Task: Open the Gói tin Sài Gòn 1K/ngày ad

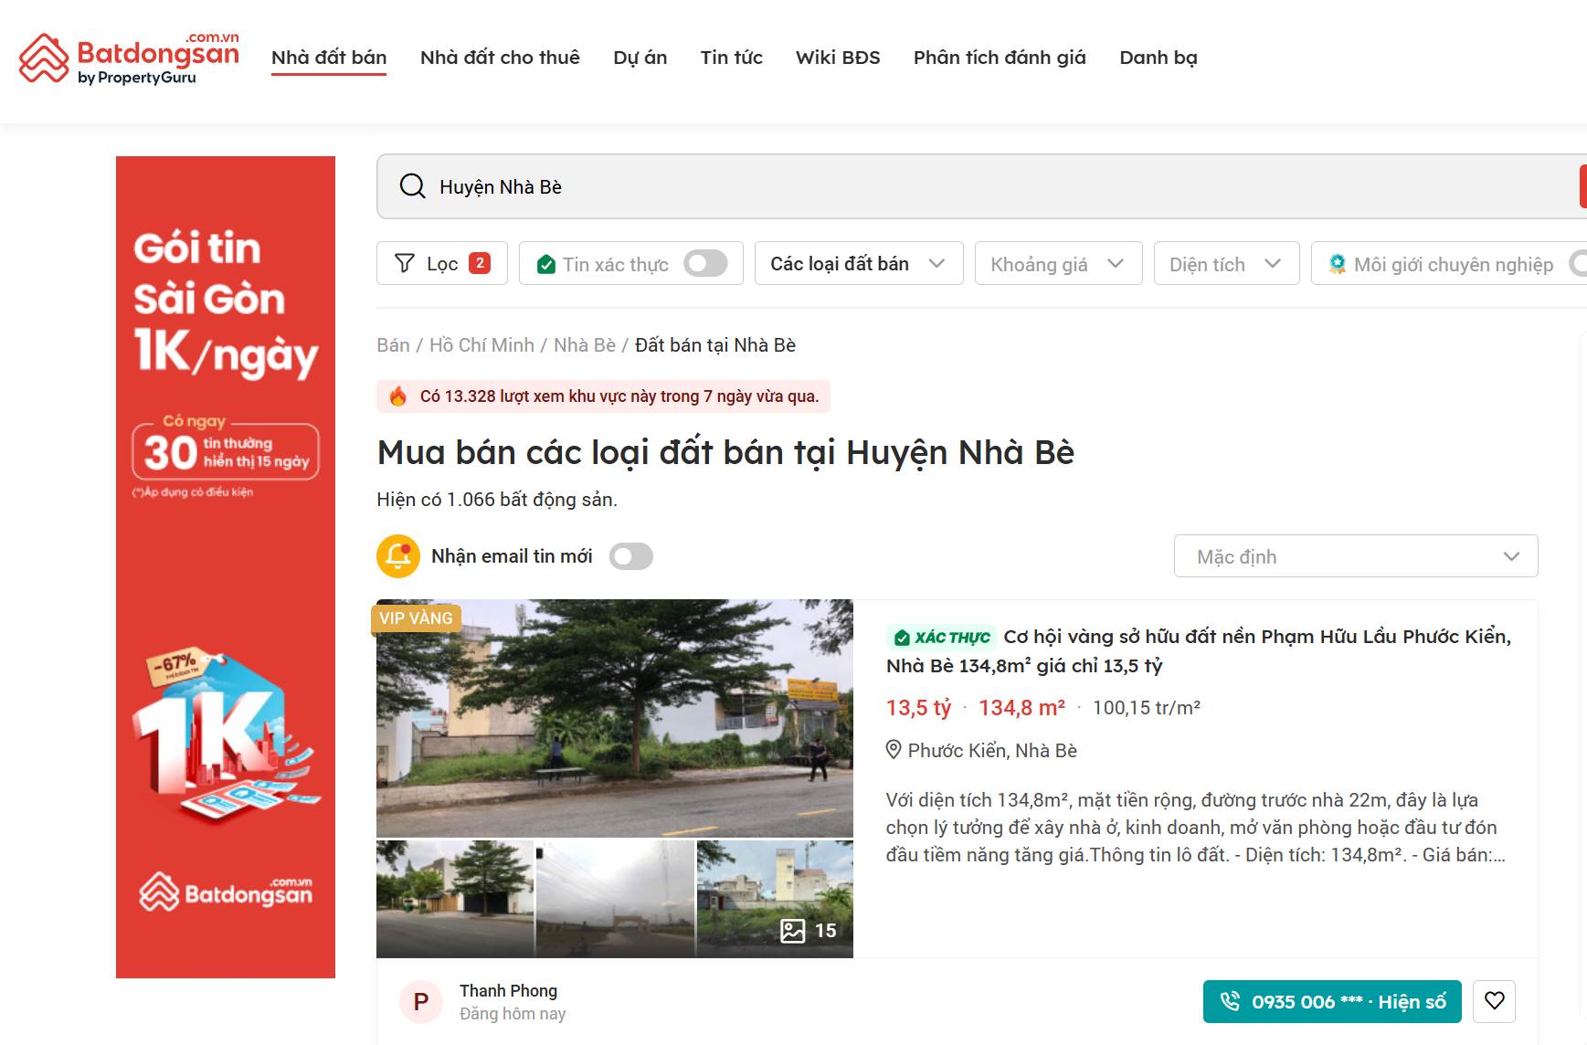Action: point(226,567)
